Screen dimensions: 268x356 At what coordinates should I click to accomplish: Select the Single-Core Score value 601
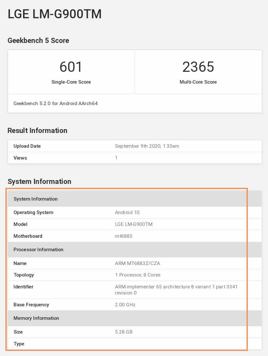pos(71,67)
